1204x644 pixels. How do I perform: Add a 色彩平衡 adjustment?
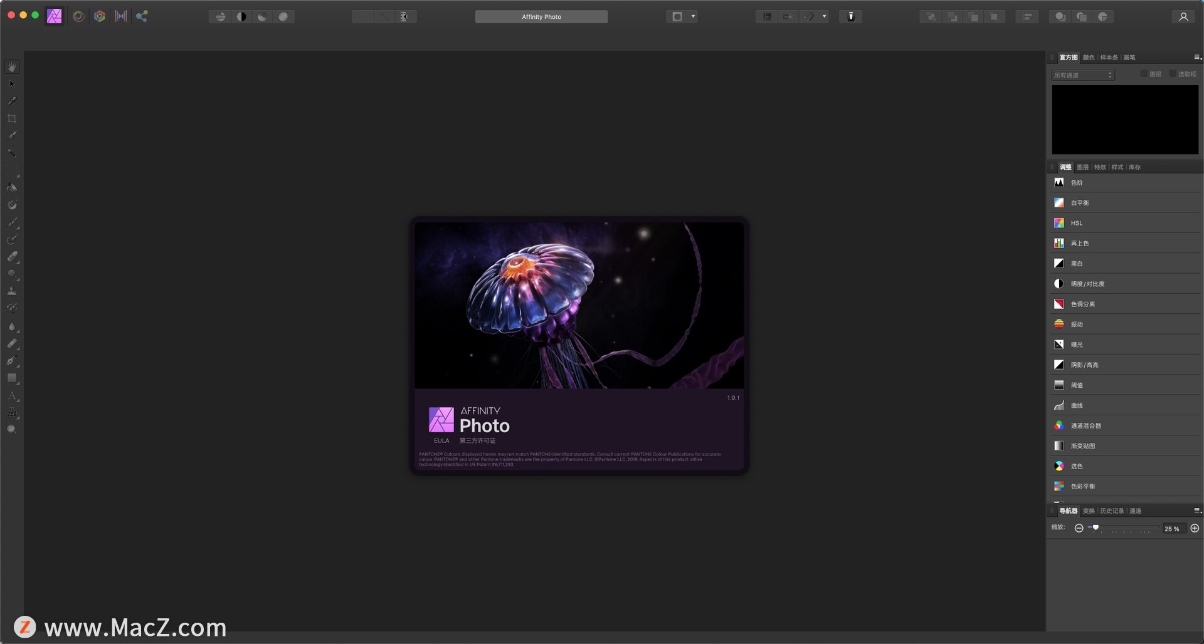(1125, 486)
